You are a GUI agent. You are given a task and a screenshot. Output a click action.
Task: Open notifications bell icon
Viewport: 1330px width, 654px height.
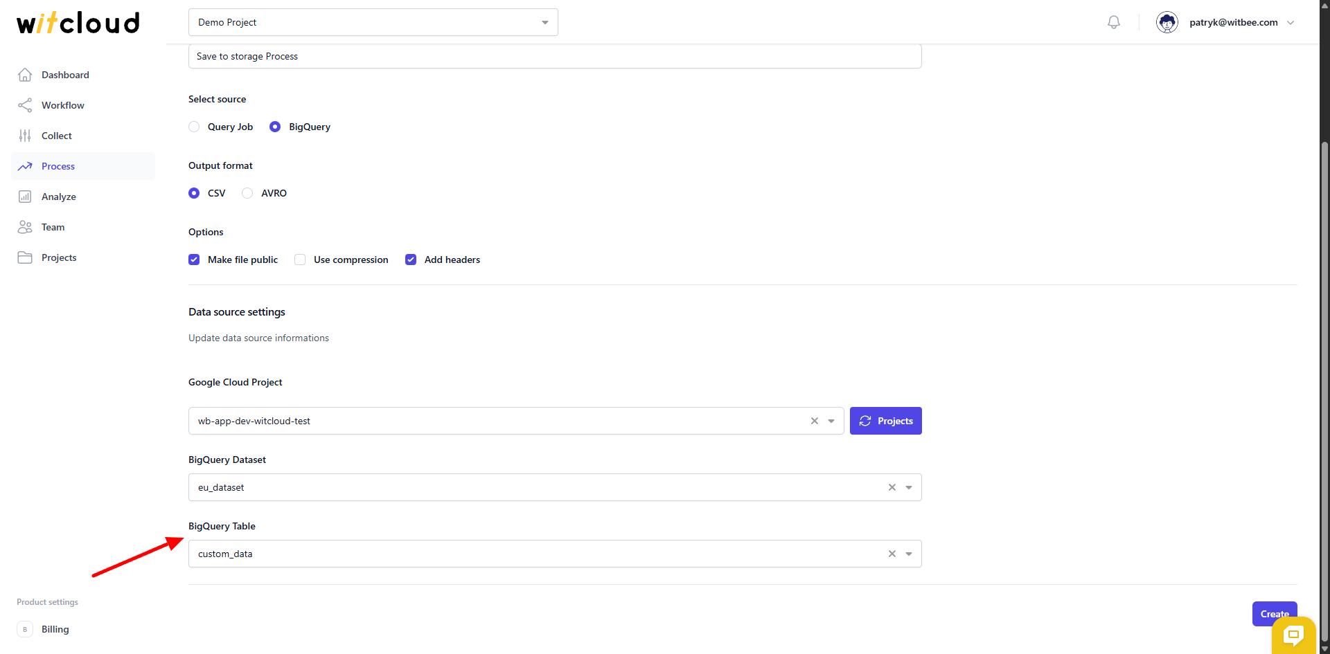coord(1114,22)
